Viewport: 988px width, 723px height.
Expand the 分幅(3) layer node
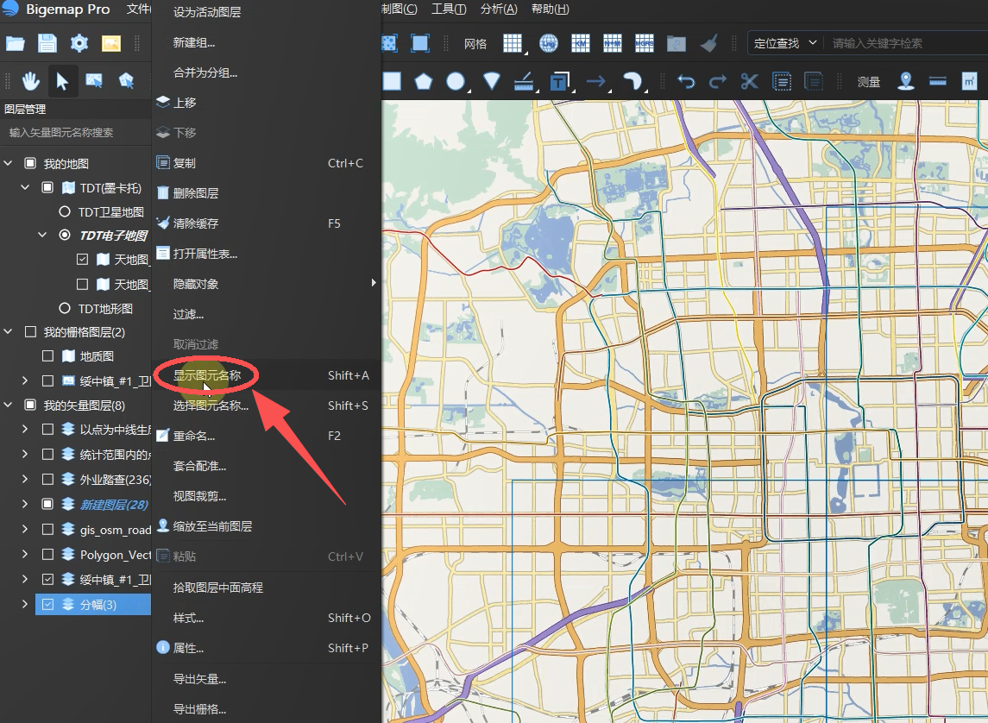[24, 605]
